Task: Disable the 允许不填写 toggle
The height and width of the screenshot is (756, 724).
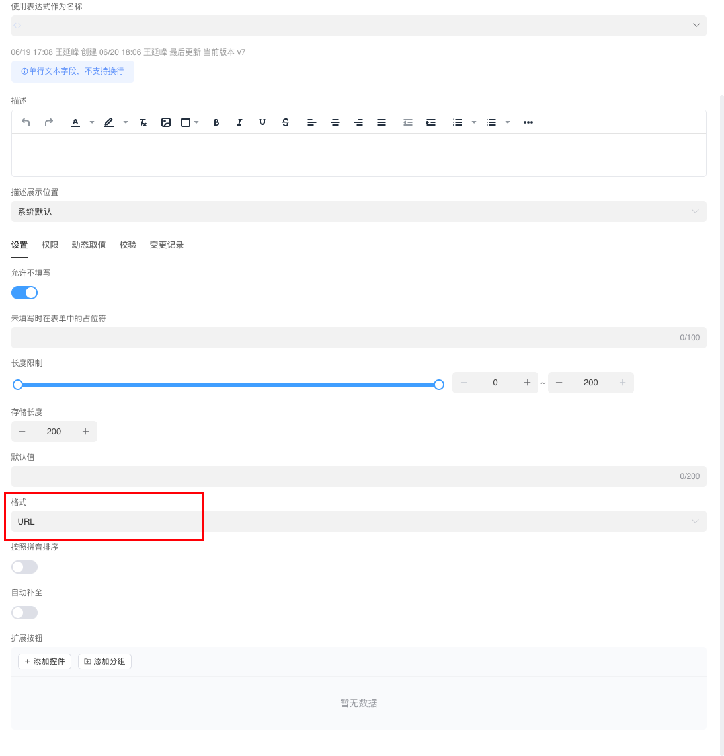Action: click(x=24, y=292)
